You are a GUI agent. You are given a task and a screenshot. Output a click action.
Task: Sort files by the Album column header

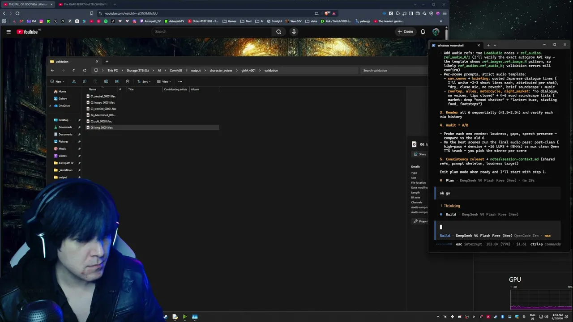click(195, 89)
